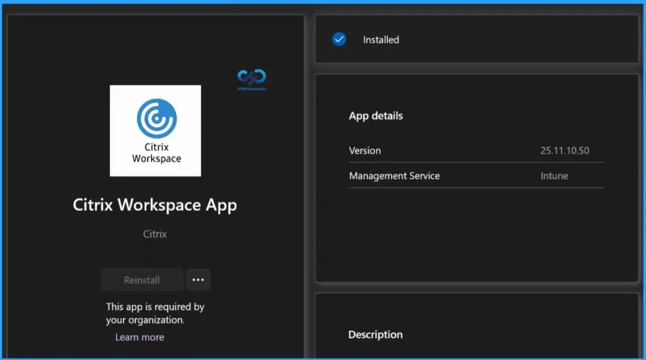Screen dimensions: 646x360
Task: Click the blue Installed checkmark icon
Action: click(x=339, y=39)
